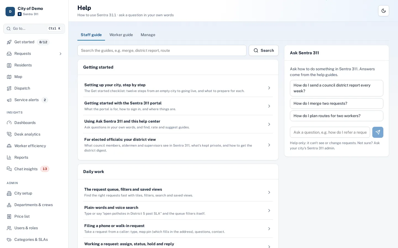Click the Reports bar chart icon
Screen dimensions: 398x248
[9, 158]
